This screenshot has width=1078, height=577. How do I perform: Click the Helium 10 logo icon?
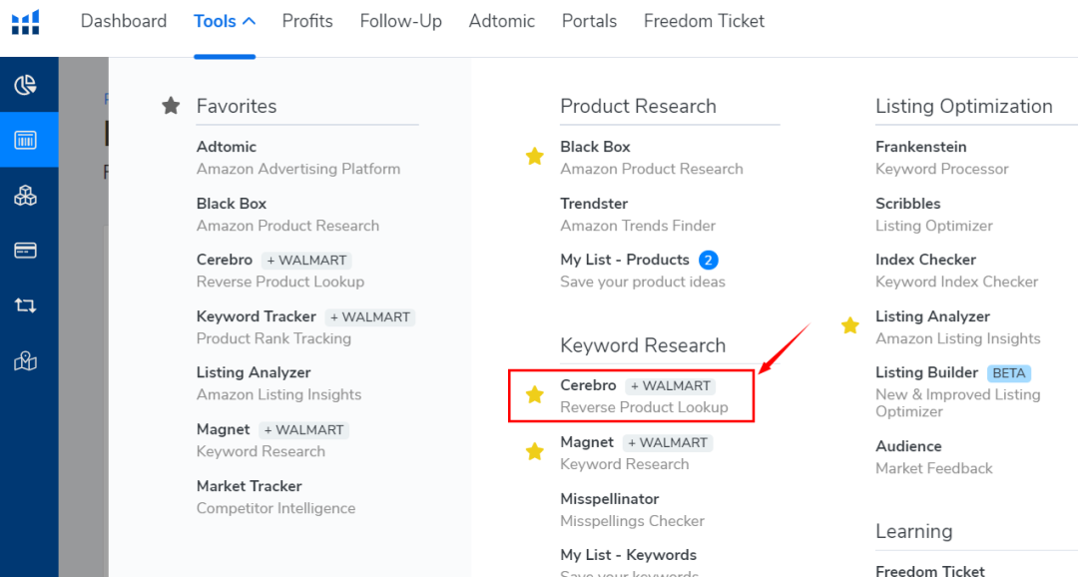pyautogui.click(x=25, y=23)
